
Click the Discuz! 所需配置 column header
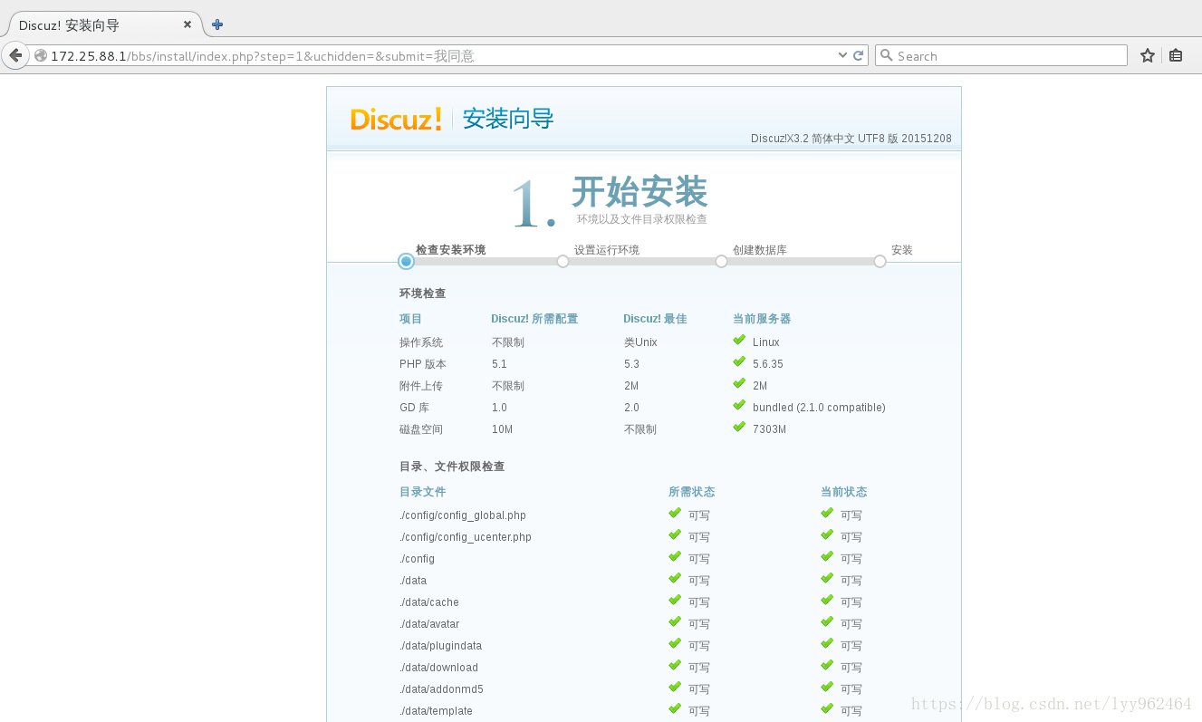tap(534, 319)
